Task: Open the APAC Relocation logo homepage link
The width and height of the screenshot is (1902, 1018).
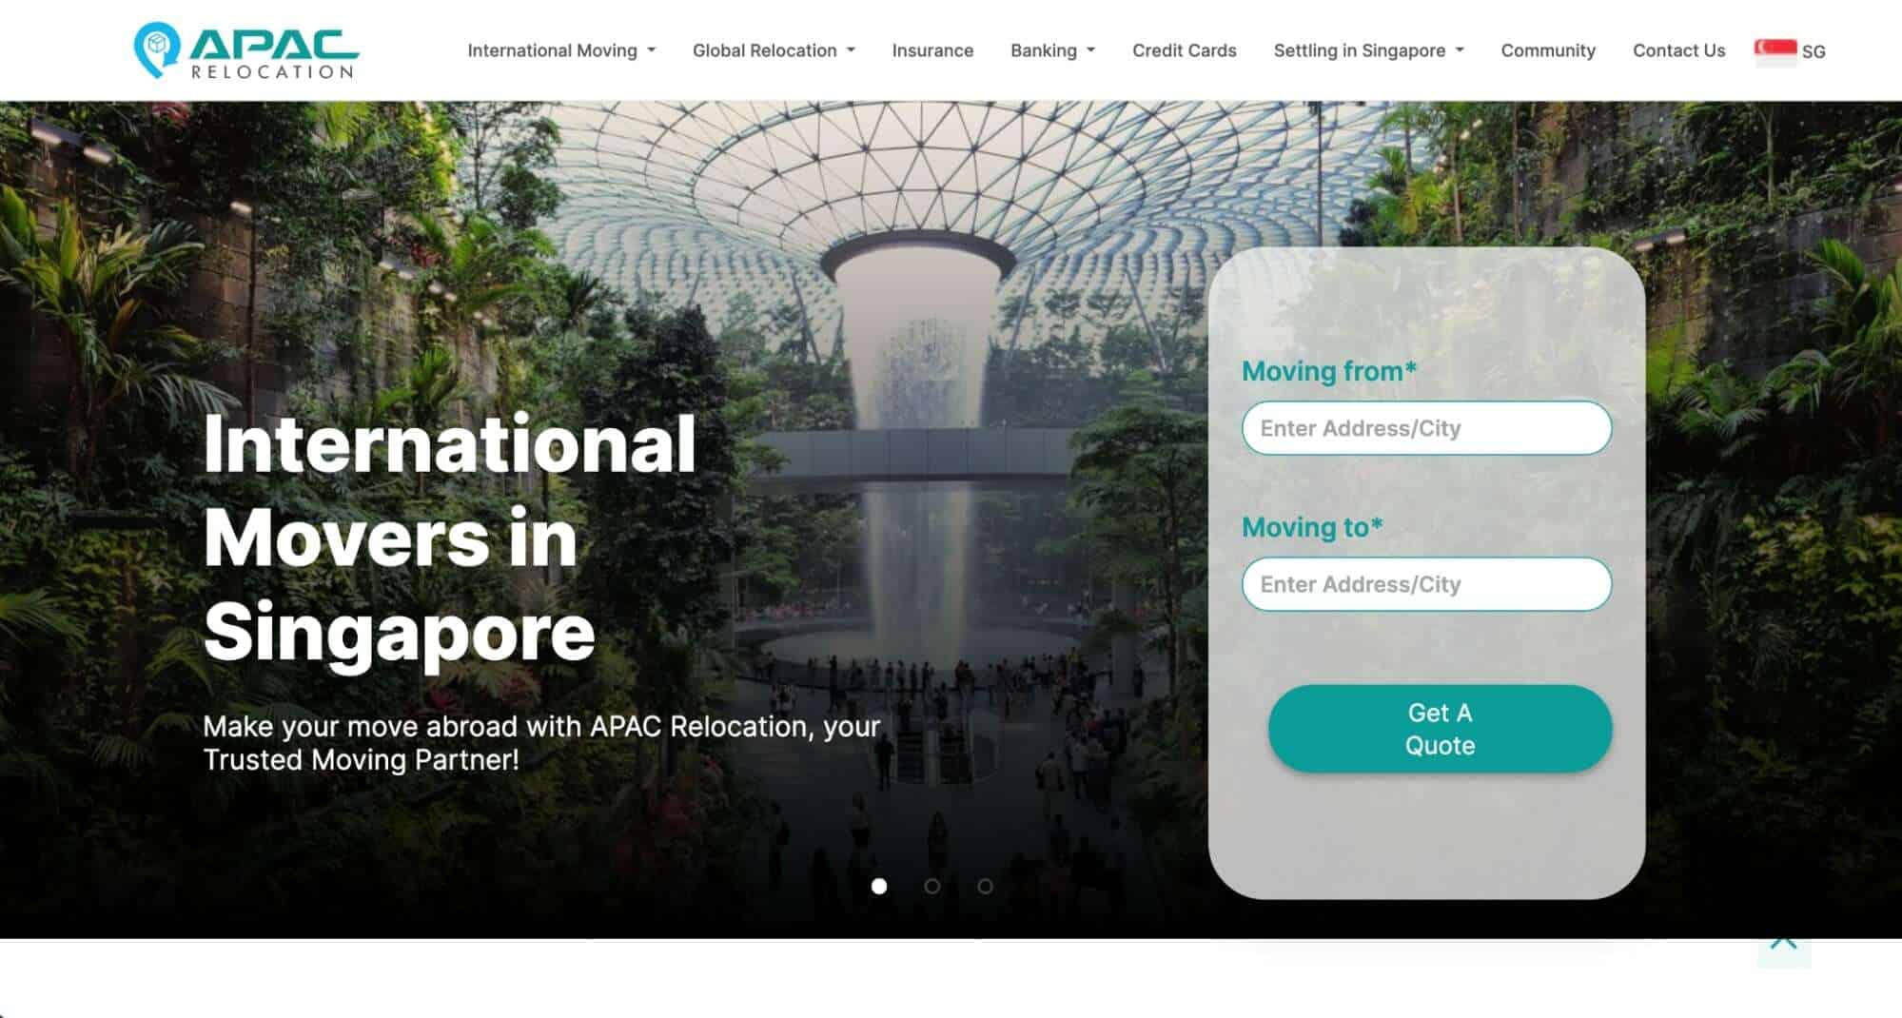Action: (245, 50)
